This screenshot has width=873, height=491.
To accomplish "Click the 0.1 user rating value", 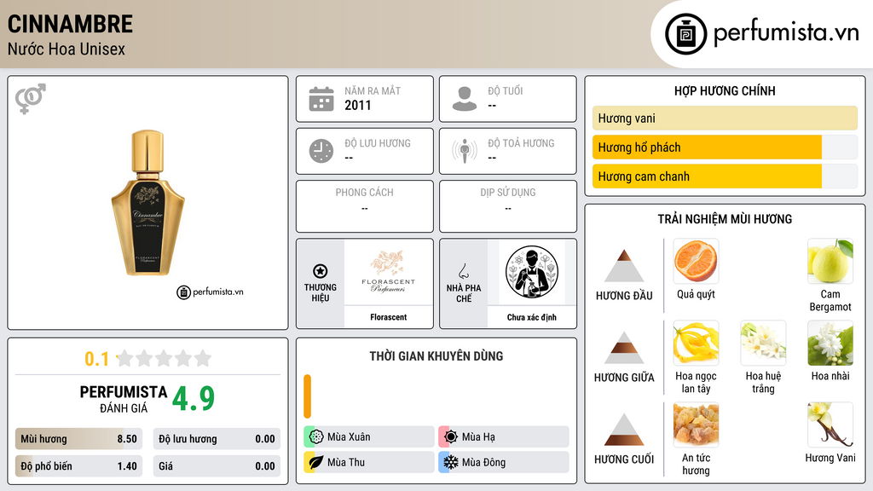I will coord(97,359).
